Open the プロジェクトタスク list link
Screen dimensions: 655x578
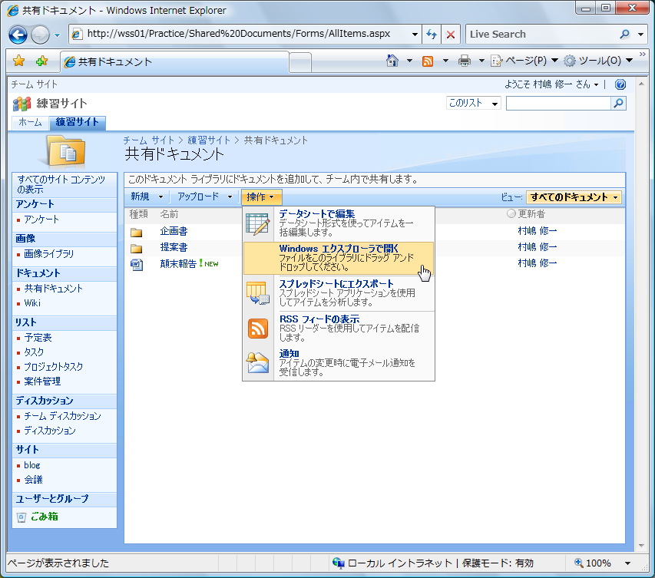tap(53, 367)
